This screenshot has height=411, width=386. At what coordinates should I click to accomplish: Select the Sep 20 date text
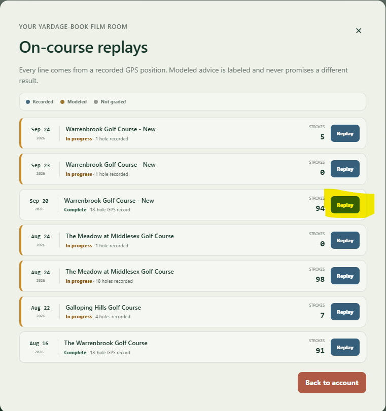(39, 201)
